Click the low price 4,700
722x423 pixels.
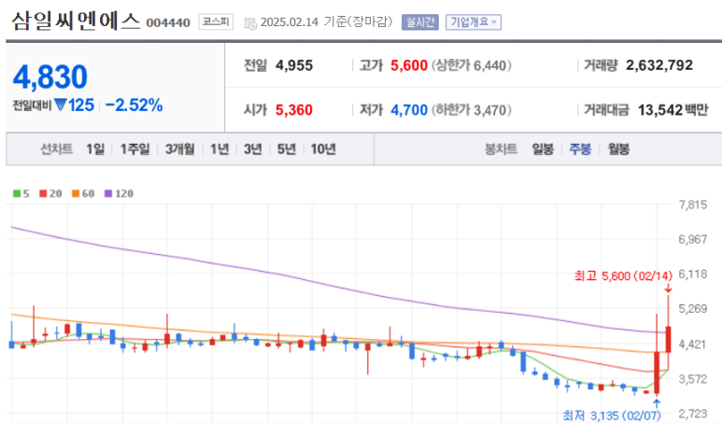pyautogui.click(x=409, y=110)
